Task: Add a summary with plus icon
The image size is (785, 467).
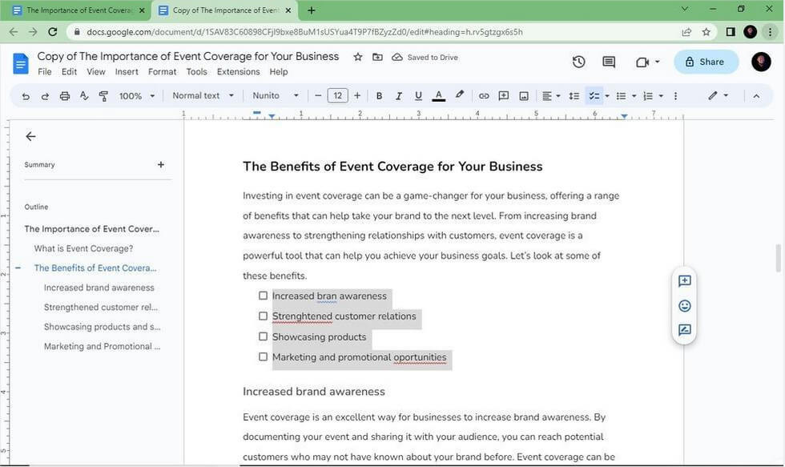Action: pyautogui.click(x=161, y=164)
